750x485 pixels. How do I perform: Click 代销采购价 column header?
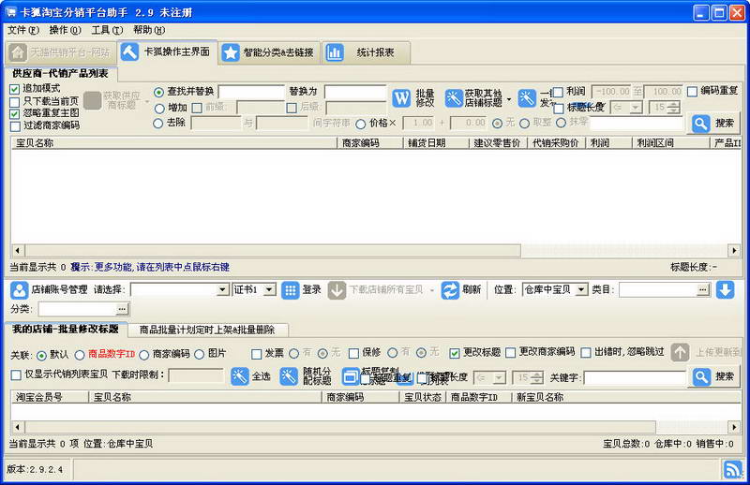point(556,143)
